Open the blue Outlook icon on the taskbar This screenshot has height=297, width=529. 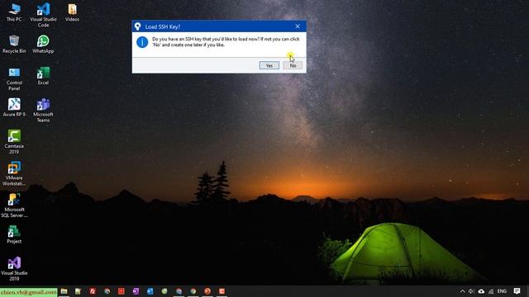point(150,291)
